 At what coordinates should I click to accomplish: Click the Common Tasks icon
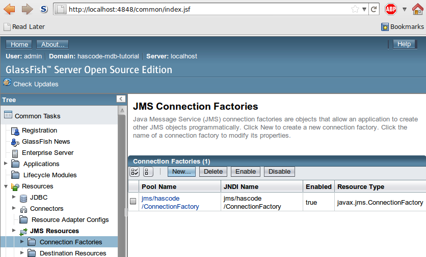coord(8,115)
